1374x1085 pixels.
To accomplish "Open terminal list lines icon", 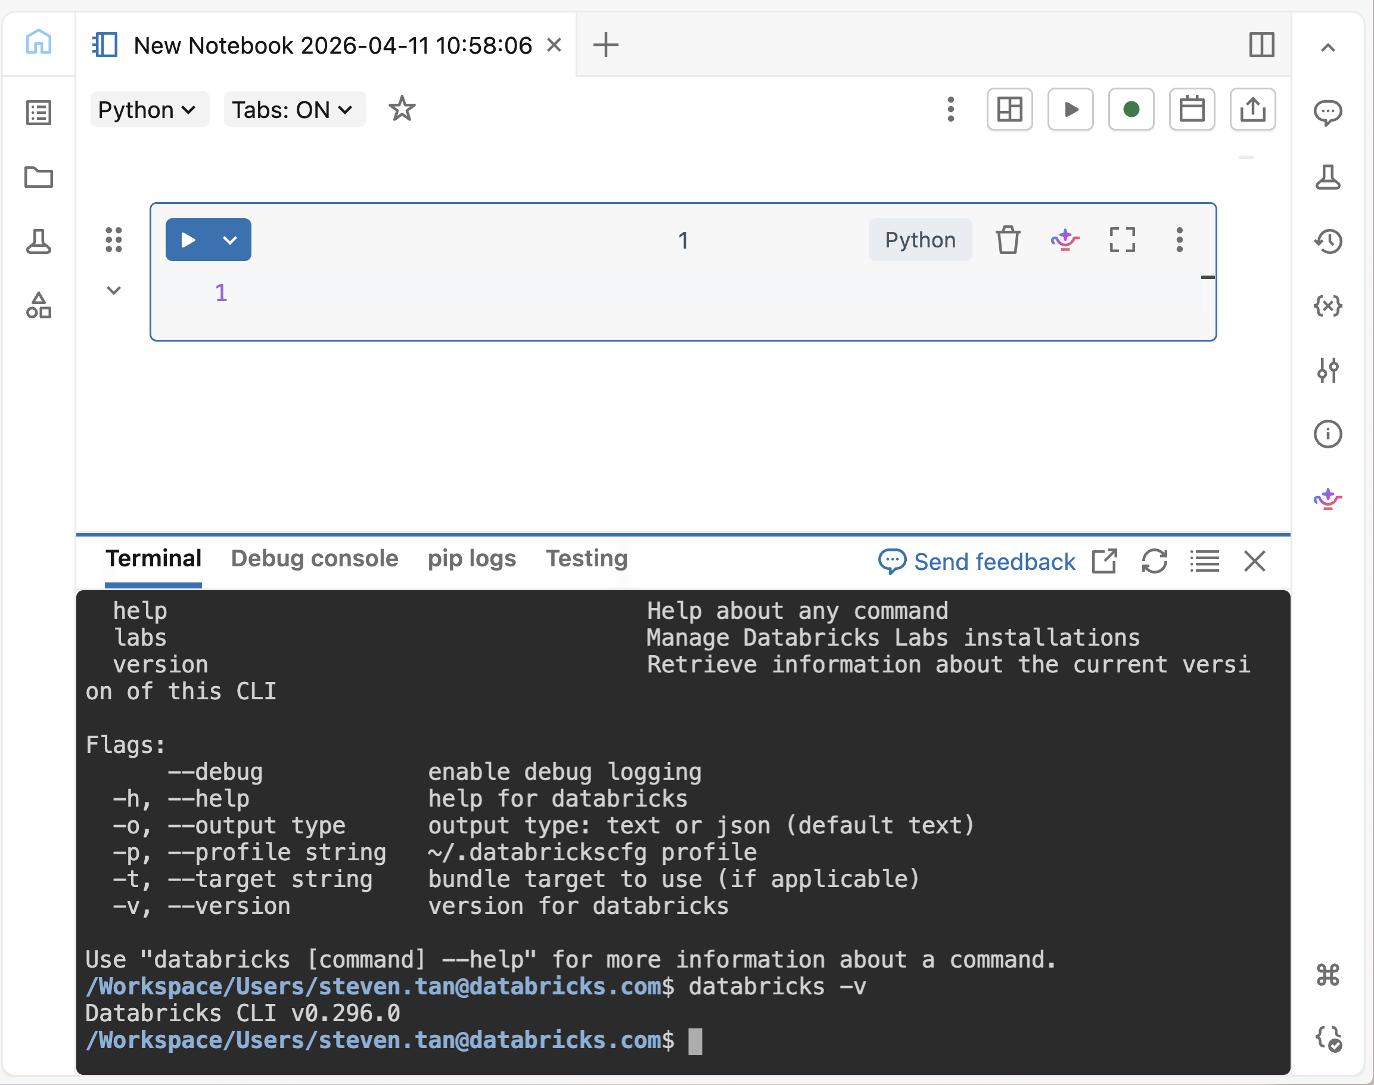I will (1204, 562).
